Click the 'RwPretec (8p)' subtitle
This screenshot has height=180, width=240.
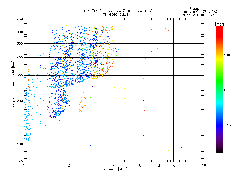pos(114,14)
